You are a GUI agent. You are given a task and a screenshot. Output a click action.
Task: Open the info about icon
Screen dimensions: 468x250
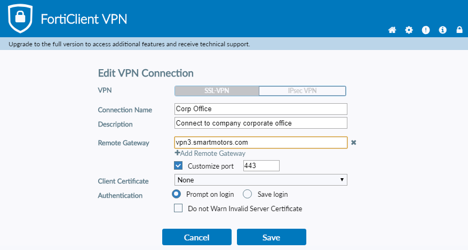tap(442, 30)
